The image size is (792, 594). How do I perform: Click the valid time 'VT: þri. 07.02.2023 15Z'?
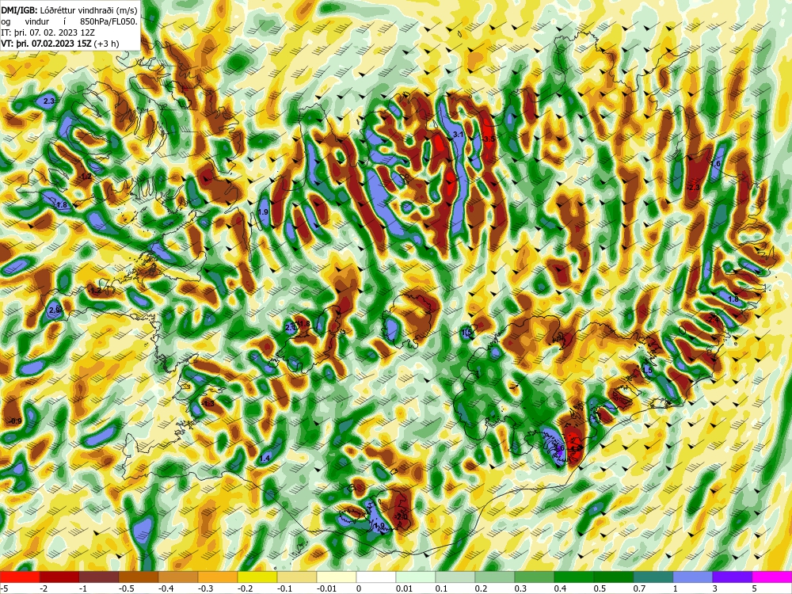point(46,44)
